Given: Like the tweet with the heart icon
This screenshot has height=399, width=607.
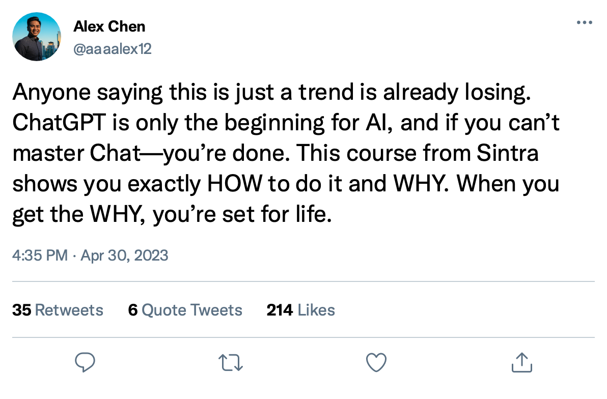Looking at the screenshot, I should (376, 363).
